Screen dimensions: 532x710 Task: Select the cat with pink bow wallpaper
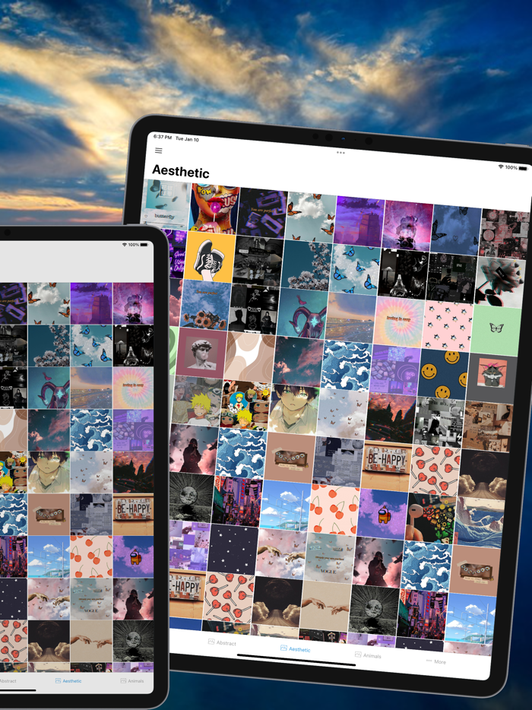pyautogui.click(x=492, y=379)
